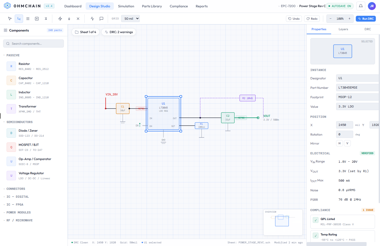Select the wire routing tool
Image resolution: width=380 pixels, height=246 pixels.
pos(19,19)
